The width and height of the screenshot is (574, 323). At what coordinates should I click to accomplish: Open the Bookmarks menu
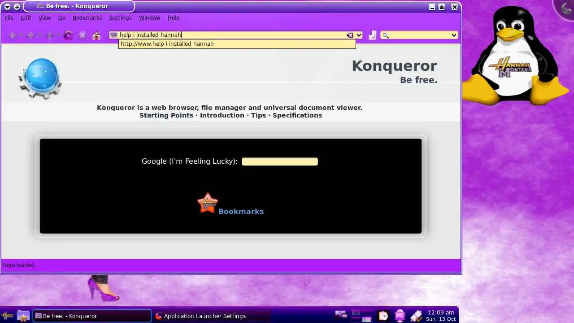point(87,17)
